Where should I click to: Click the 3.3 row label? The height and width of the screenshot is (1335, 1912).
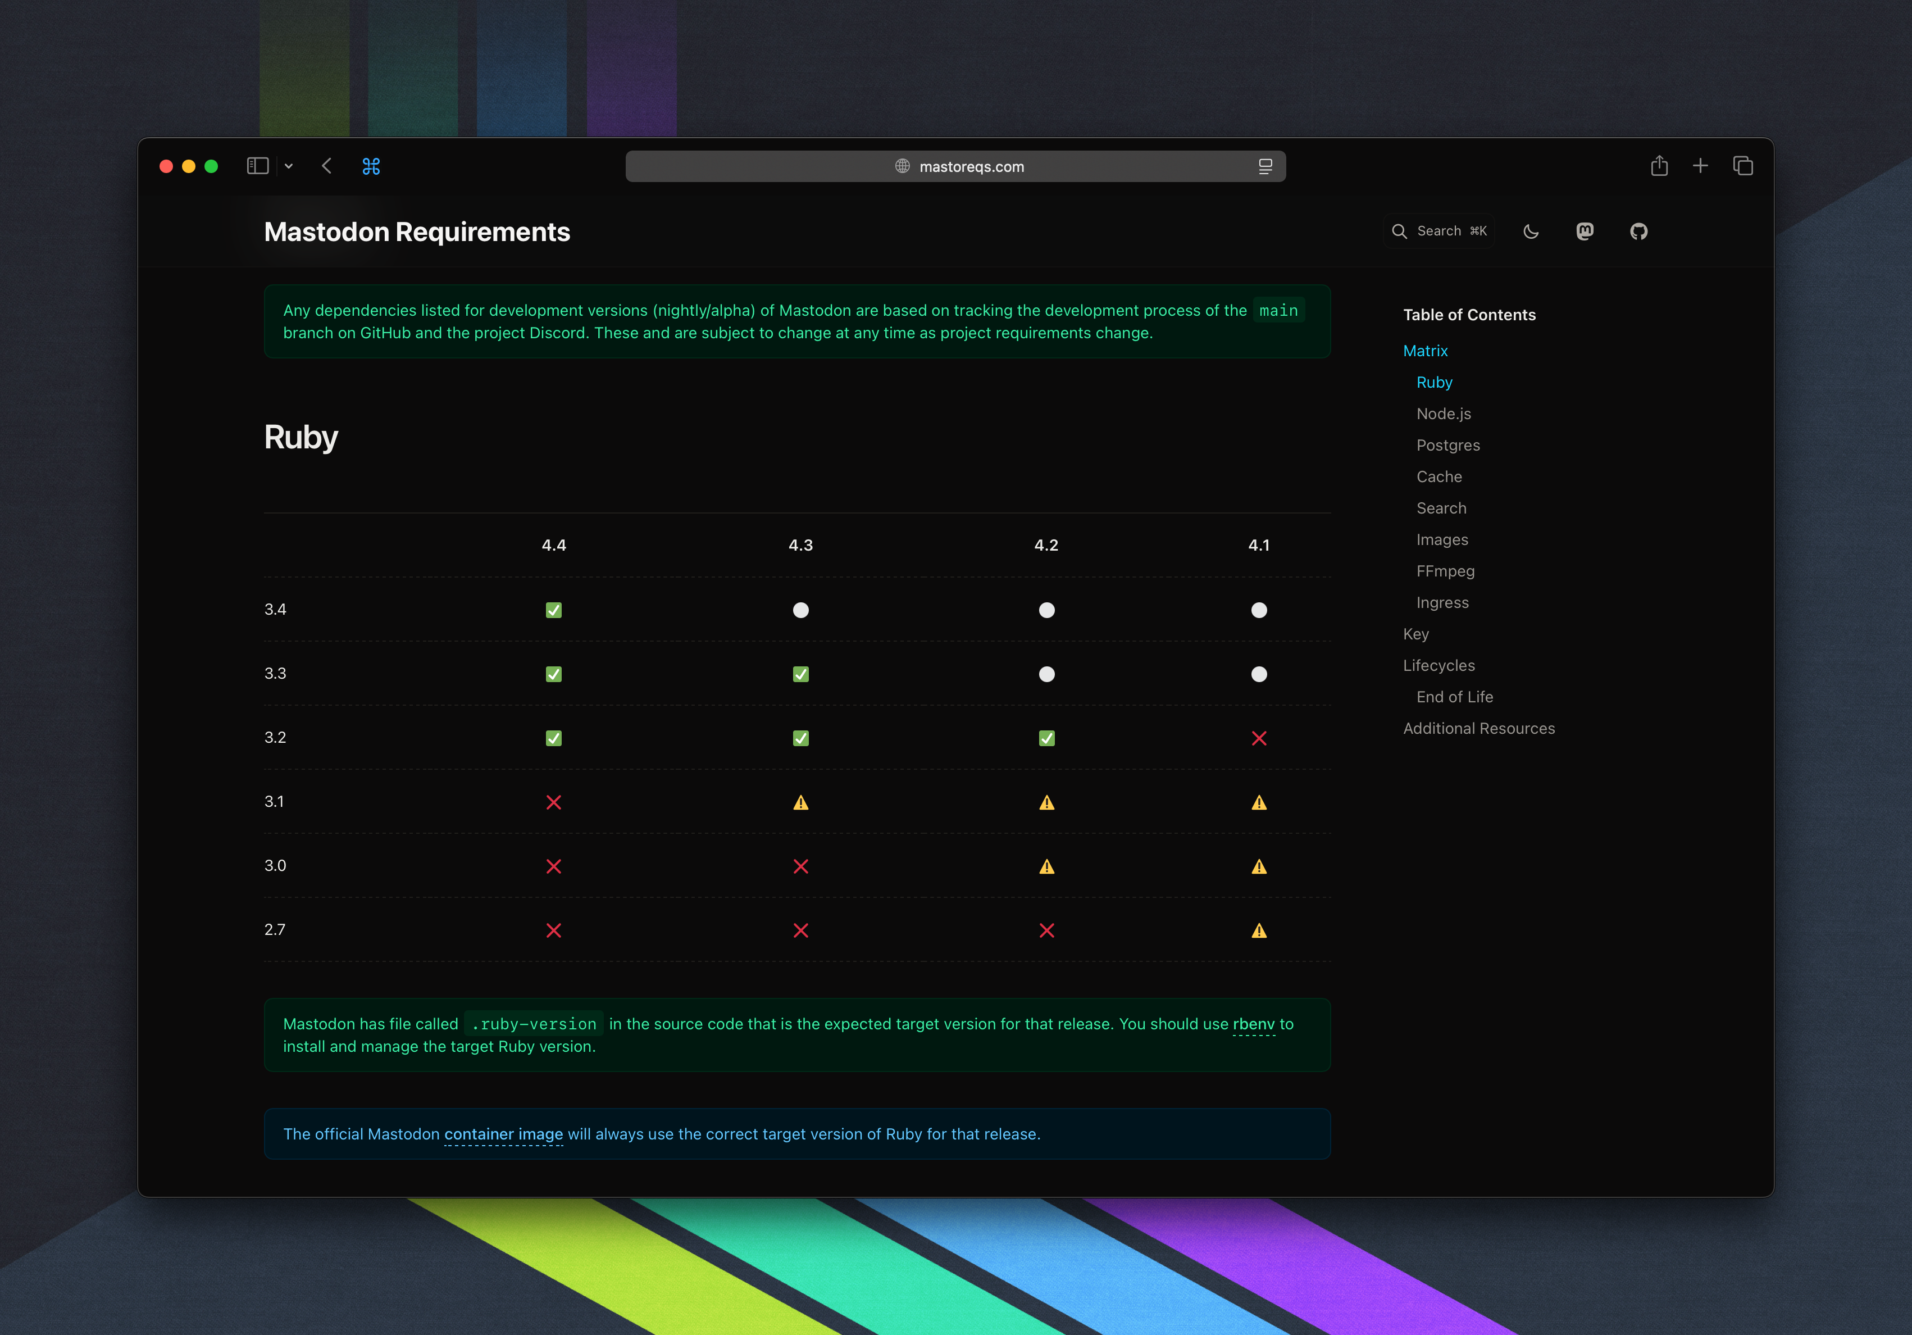[275, 674]
